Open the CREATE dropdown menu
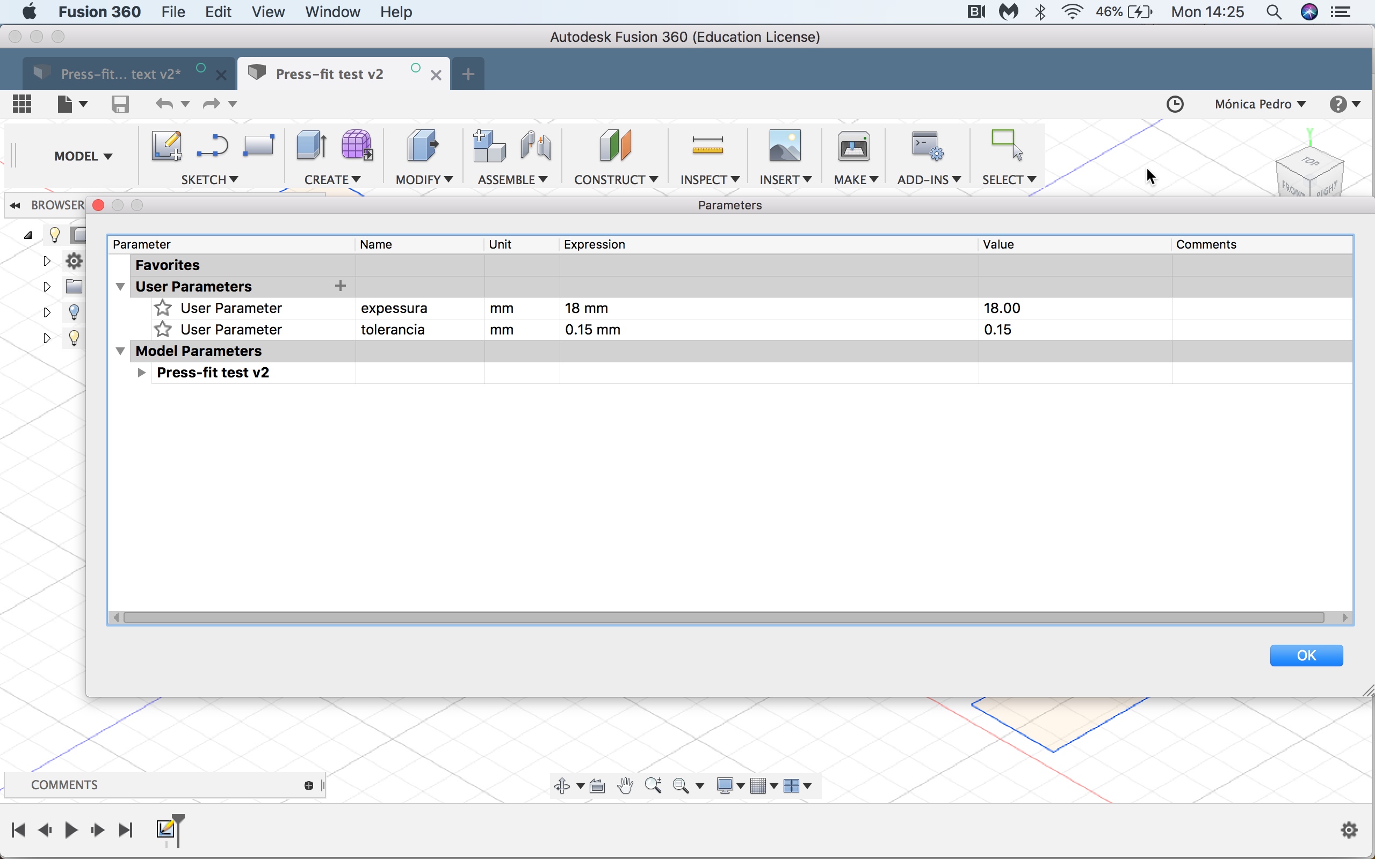Image resolution: width=1375 pixels, height=859 pixels. [x=332, y=179]
